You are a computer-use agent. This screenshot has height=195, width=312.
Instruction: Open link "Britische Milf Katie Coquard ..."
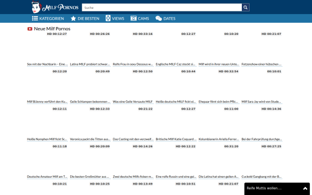click(176, 139)
